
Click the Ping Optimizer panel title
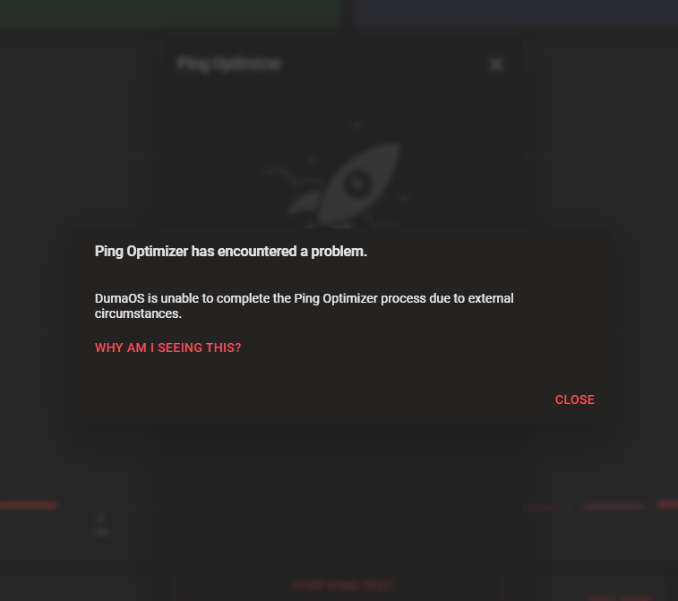pyautogui.click(x=229, y=64)
